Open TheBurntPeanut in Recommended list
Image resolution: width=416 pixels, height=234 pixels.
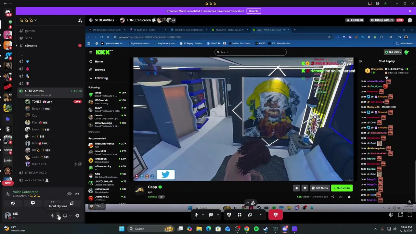tap(108, 145)
